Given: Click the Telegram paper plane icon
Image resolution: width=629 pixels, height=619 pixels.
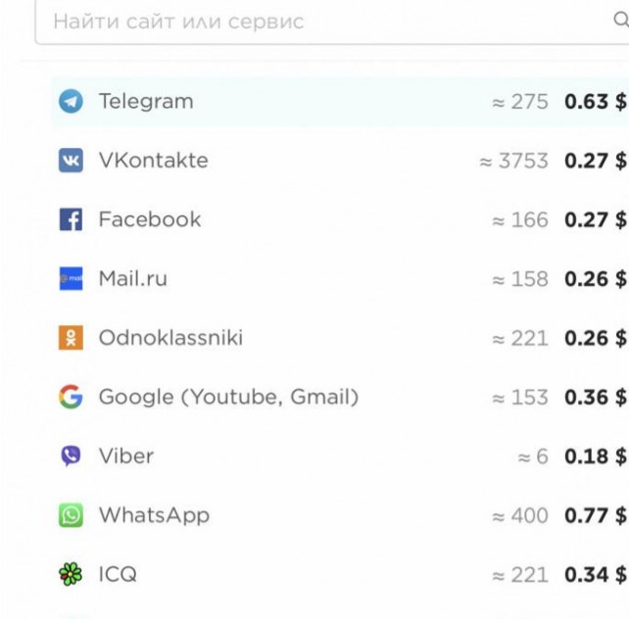Looking at the screenshot, I should [71, 102].
